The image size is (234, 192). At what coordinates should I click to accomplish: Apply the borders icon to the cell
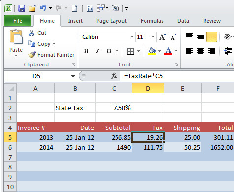[x=130, y=51]
